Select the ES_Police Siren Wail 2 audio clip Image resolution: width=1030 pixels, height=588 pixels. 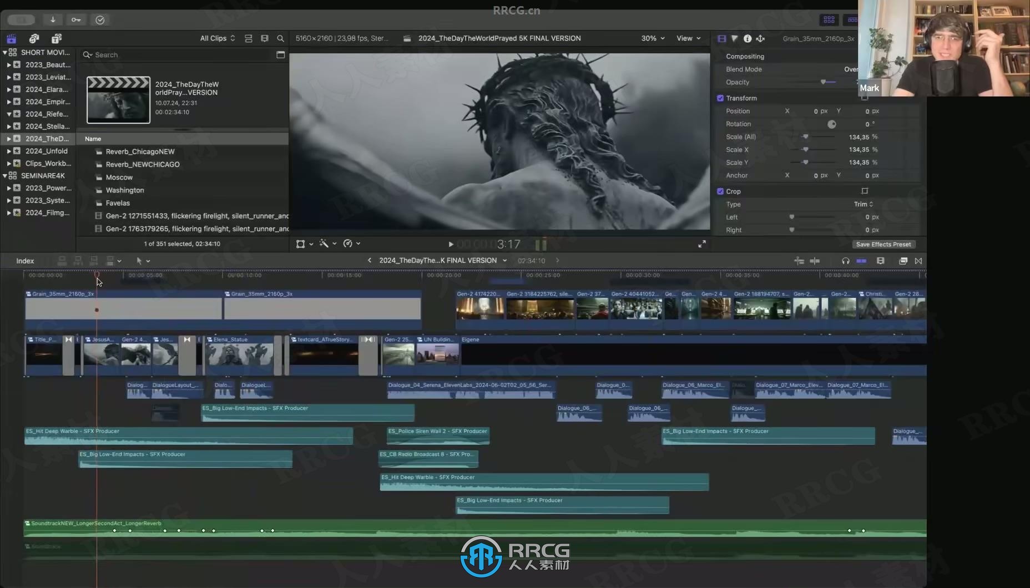click(438, 436)
